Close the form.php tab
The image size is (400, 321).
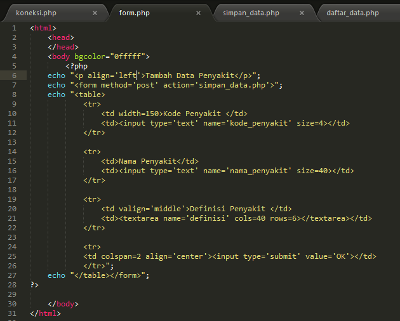[x=198, y=13]
